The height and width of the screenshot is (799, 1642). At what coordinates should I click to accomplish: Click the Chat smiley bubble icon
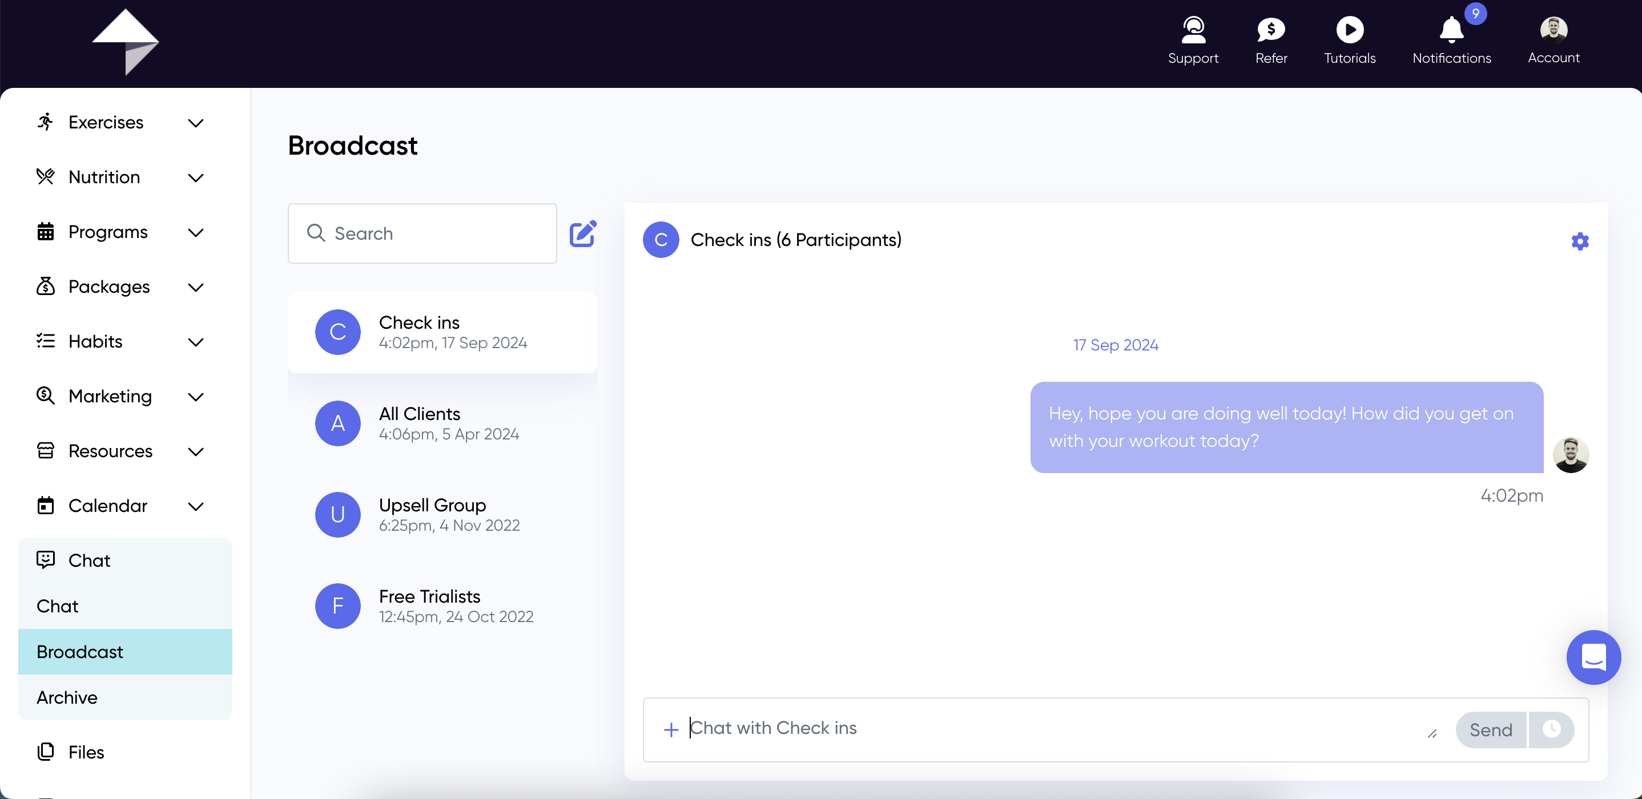point(45,559)
